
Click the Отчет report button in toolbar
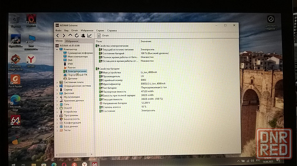[103, 35]
